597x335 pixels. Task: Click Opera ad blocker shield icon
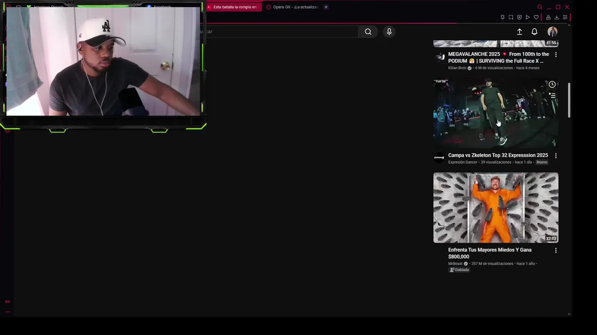pos(519,17)
